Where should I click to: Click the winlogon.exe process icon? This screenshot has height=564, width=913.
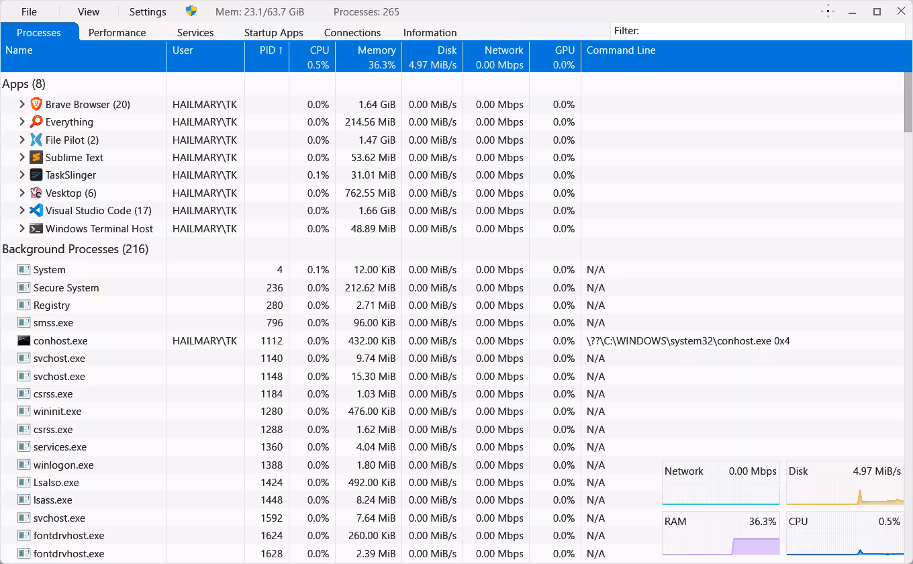pos(24,465)
